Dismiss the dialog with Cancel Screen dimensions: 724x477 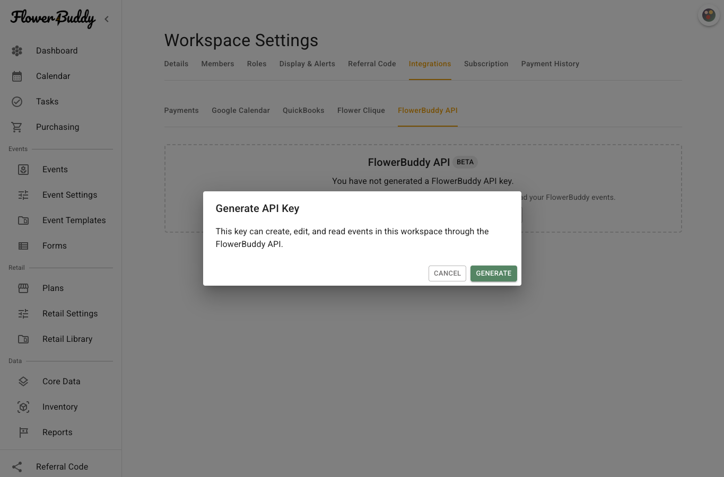point(447,273)
